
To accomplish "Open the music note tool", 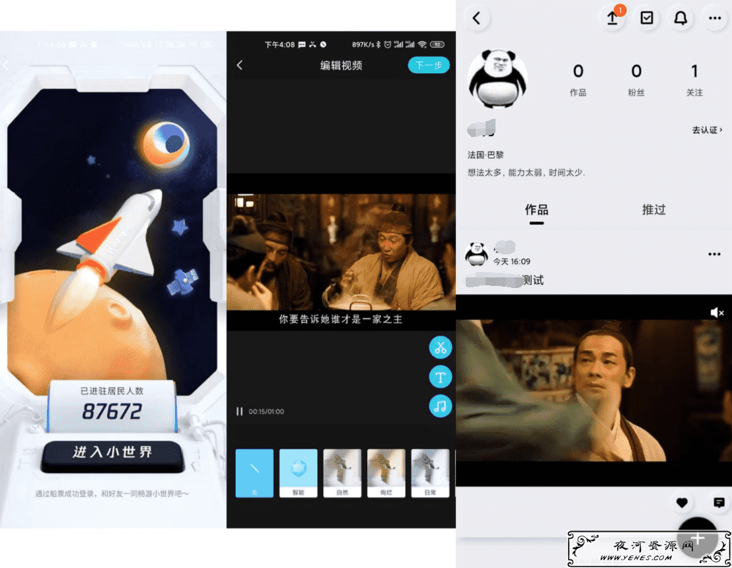I will tap(440, 406).
